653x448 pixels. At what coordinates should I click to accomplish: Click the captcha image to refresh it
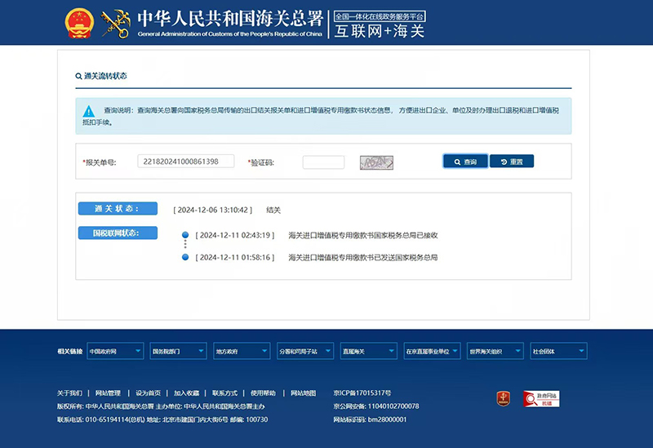(377, 162)
